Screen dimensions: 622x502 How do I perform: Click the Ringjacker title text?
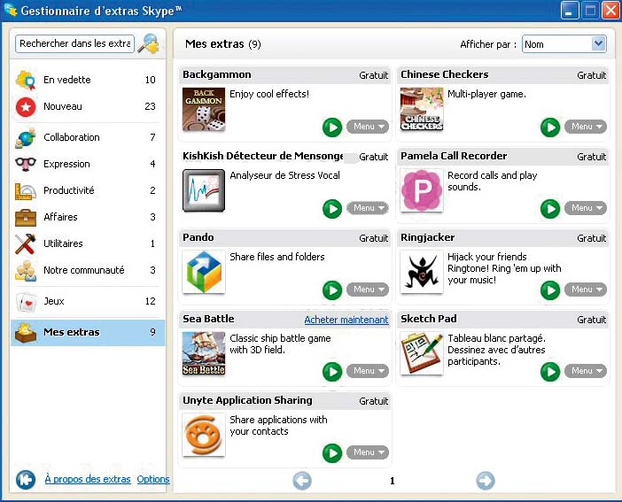[x=428, y=237]
